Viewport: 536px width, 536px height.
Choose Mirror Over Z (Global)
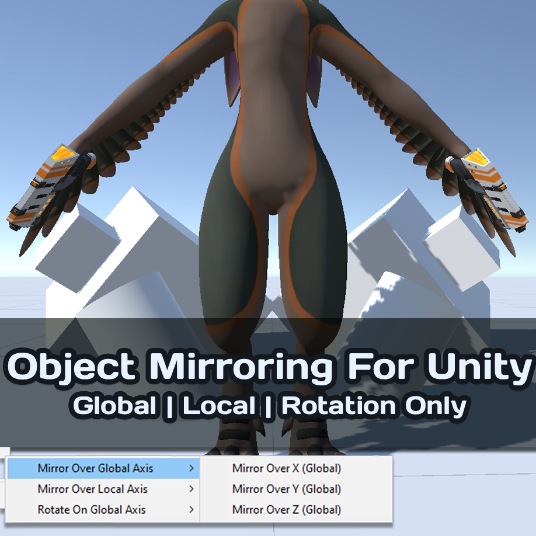tap(296, 509)
